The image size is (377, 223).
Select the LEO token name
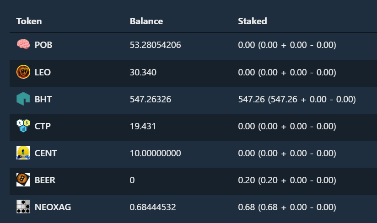click(x=43, y=72)
